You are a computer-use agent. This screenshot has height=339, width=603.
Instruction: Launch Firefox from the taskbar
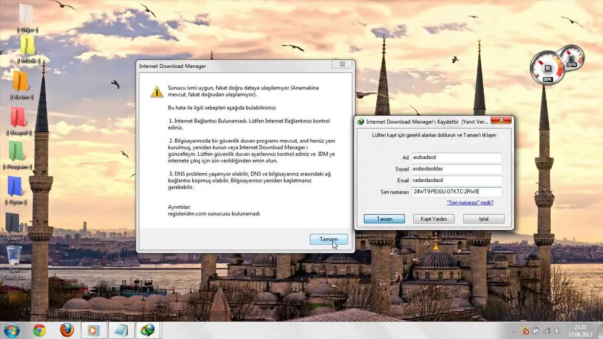click(x=67, y=331)
